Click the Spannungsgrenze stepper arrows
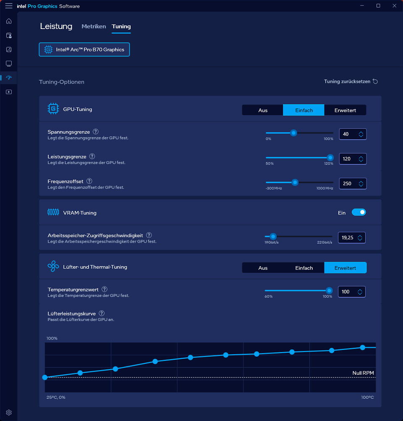This screenshot has width=403, height=421. click(361, 134)
